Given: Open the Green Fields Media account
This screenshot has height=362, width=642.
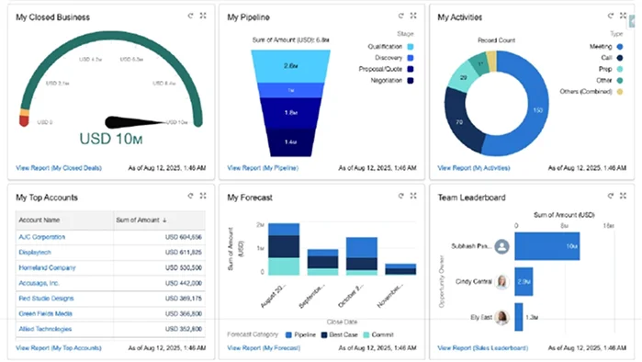Looking at the screenshot, I should tap(45, 313).
